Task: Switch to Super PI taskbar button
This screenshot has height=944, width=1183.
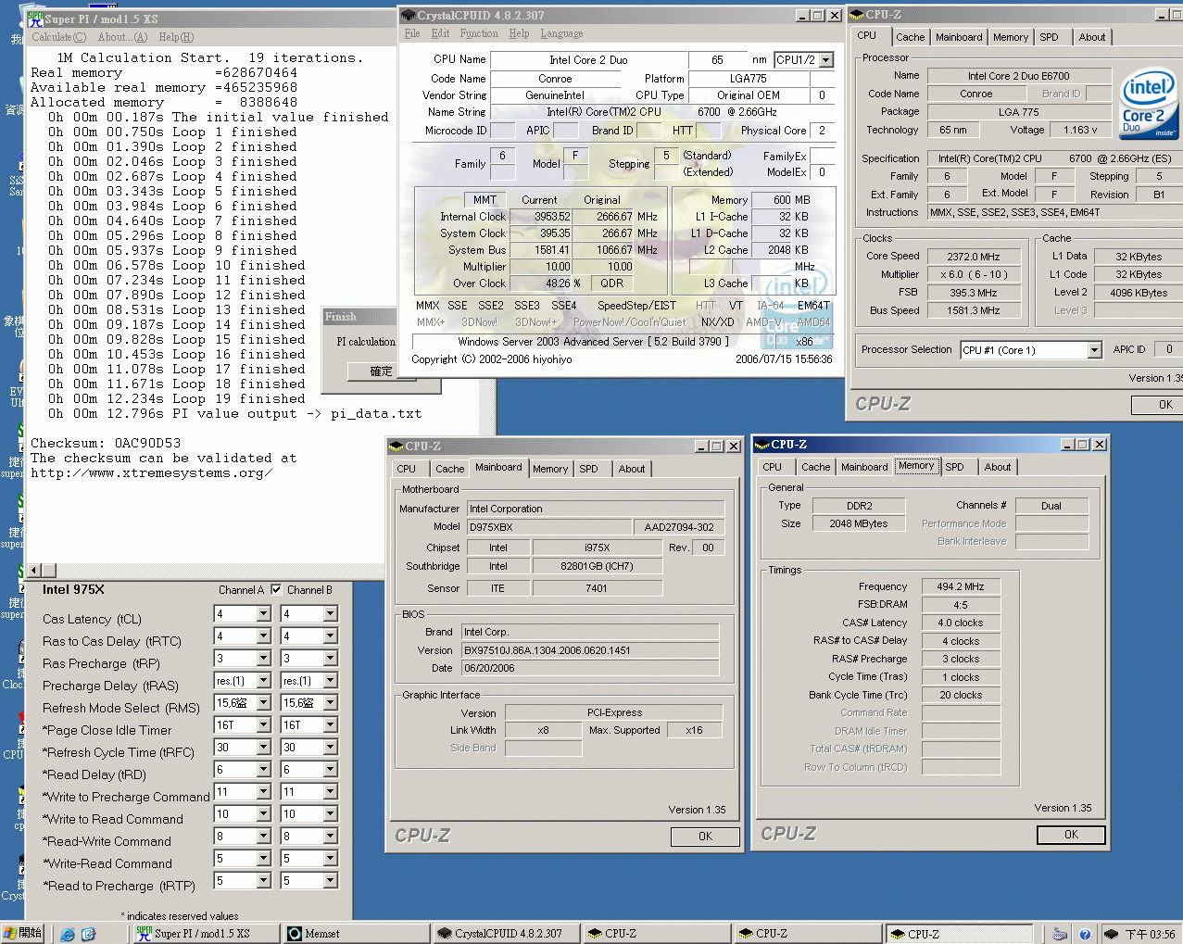Action: coord(205,934)
